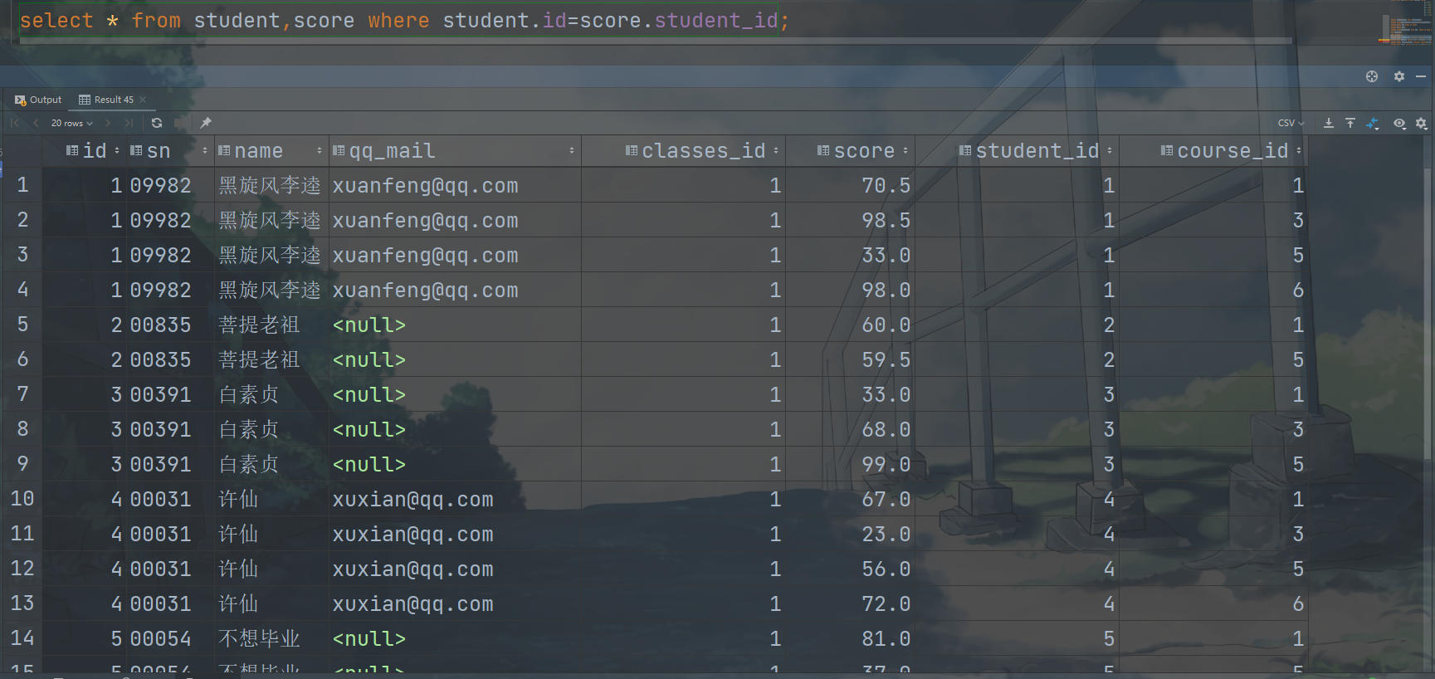Click score cell 81.0
The height and width of the screenshot is (679, 1435).
pyautogui.click(x=850, y=638)
